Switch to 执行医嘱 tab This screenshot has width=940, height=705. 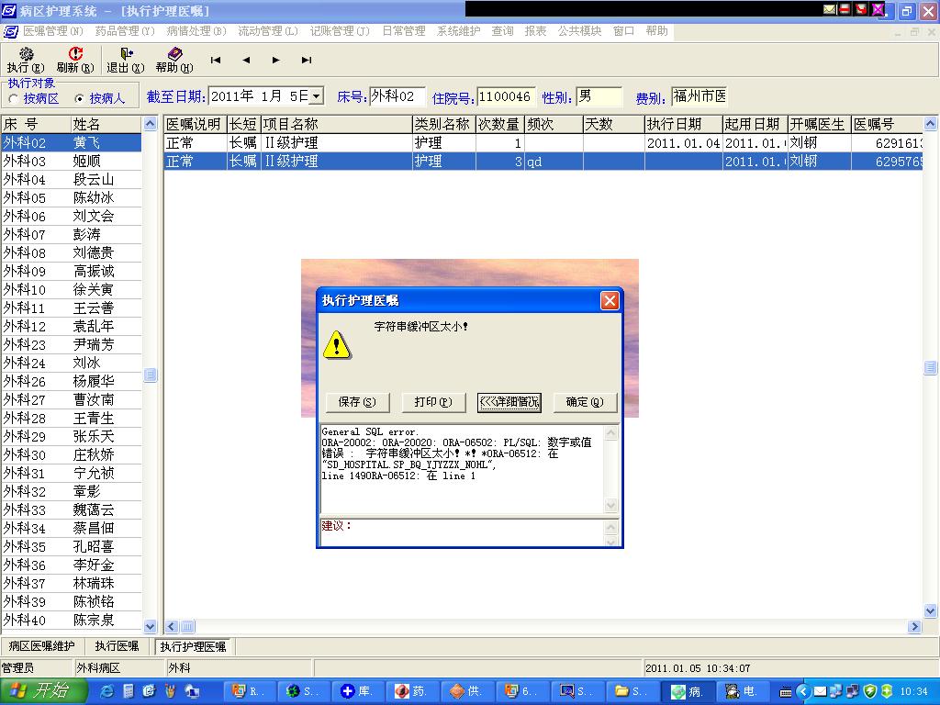(117, 646)
